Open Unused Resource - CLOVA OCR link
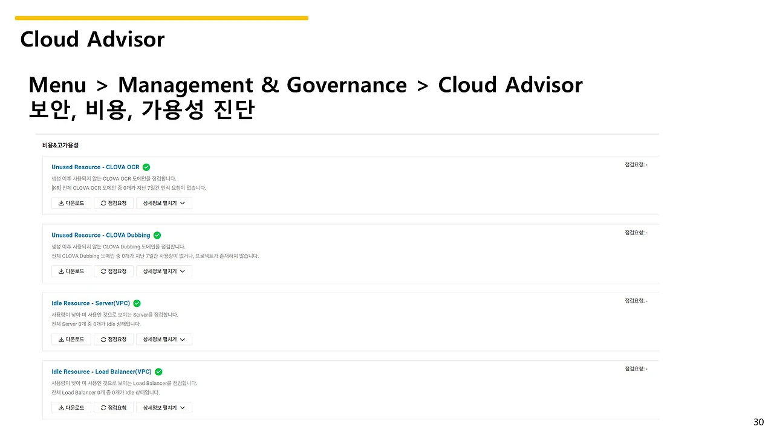This screenshot has height=435, width=774. pos(95,167)
